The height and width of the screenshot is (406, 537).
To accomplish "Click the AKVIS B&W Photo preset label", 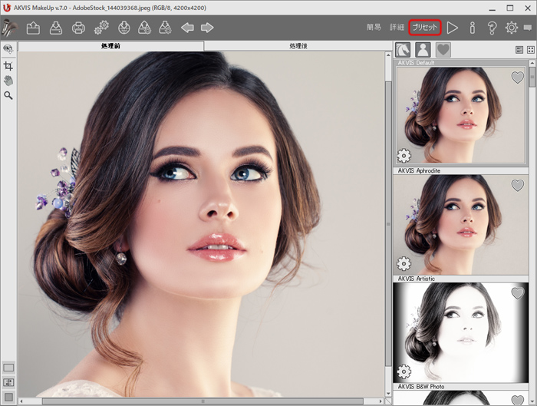I will [421, 387].
